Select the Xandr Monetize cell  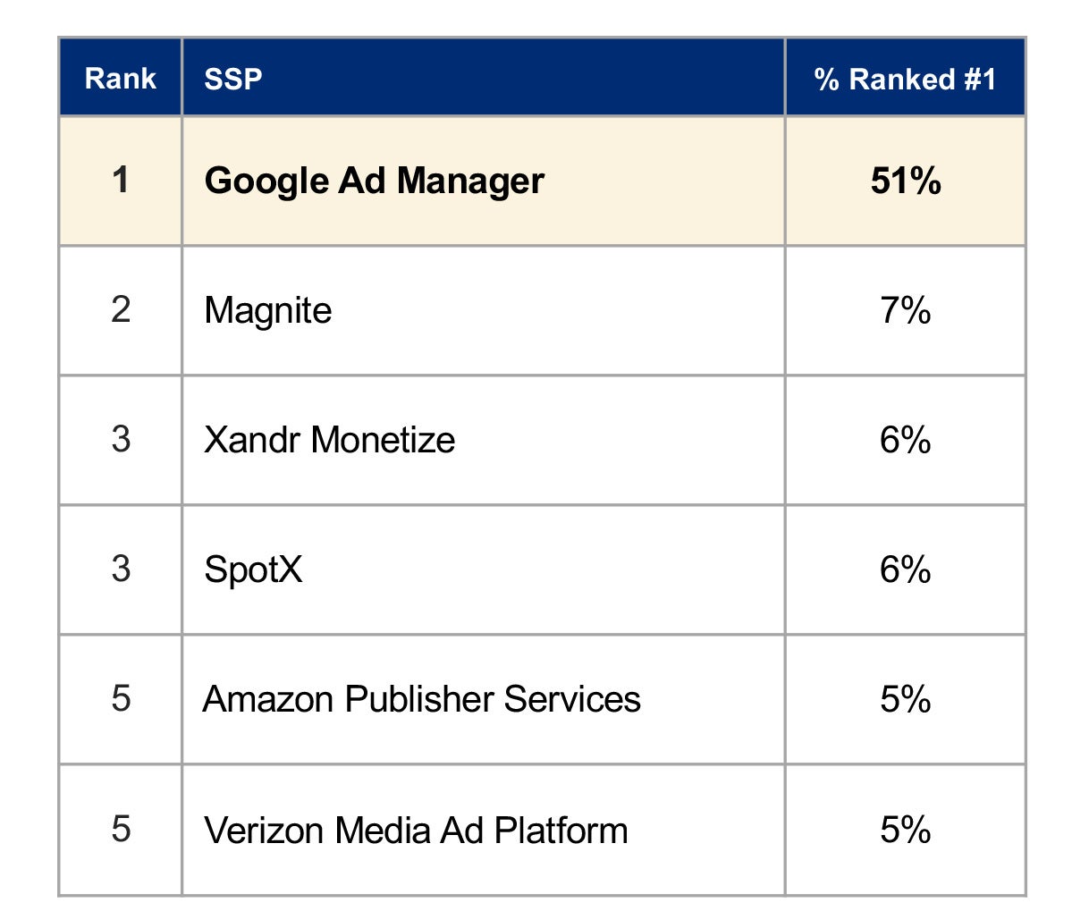click(x=329, y=440)
